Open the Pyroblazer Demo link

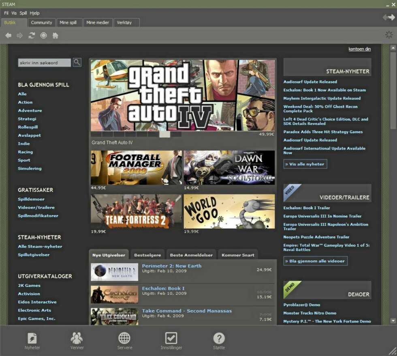click(x=301, y=305)
